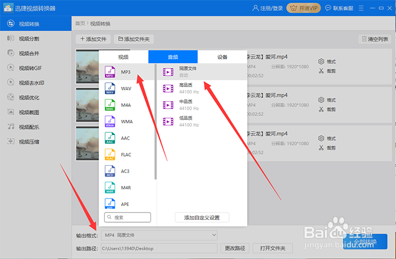
Task: Open 裁剪 for the third video
Action: 327,148
